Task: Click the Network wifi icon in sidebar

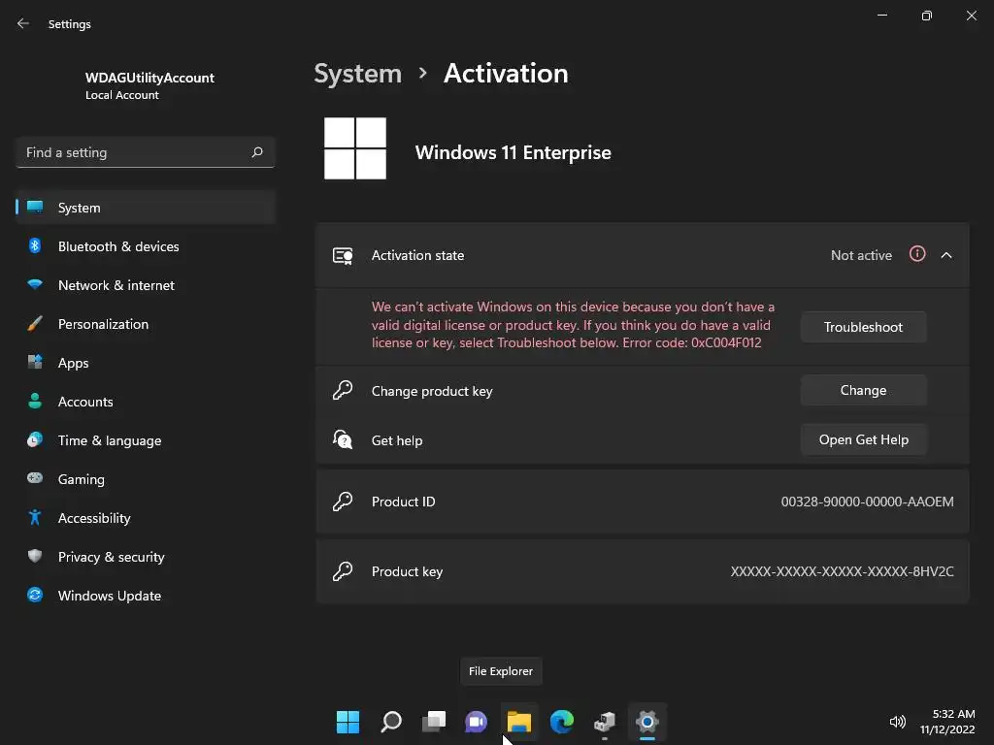Action: click(x=35, y=284)
